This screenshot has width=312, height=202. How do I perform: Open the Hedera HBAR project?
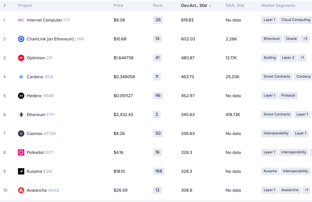point(40,96)
